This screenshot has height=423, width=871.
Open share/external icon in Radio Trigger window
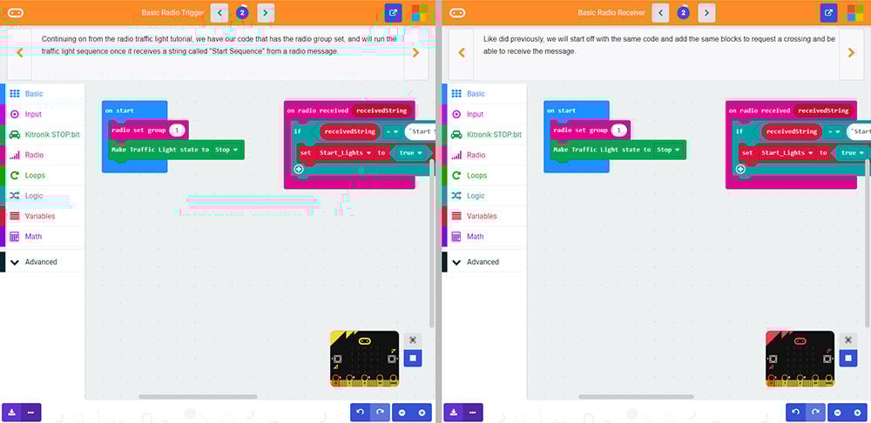[x=394, y=13]
